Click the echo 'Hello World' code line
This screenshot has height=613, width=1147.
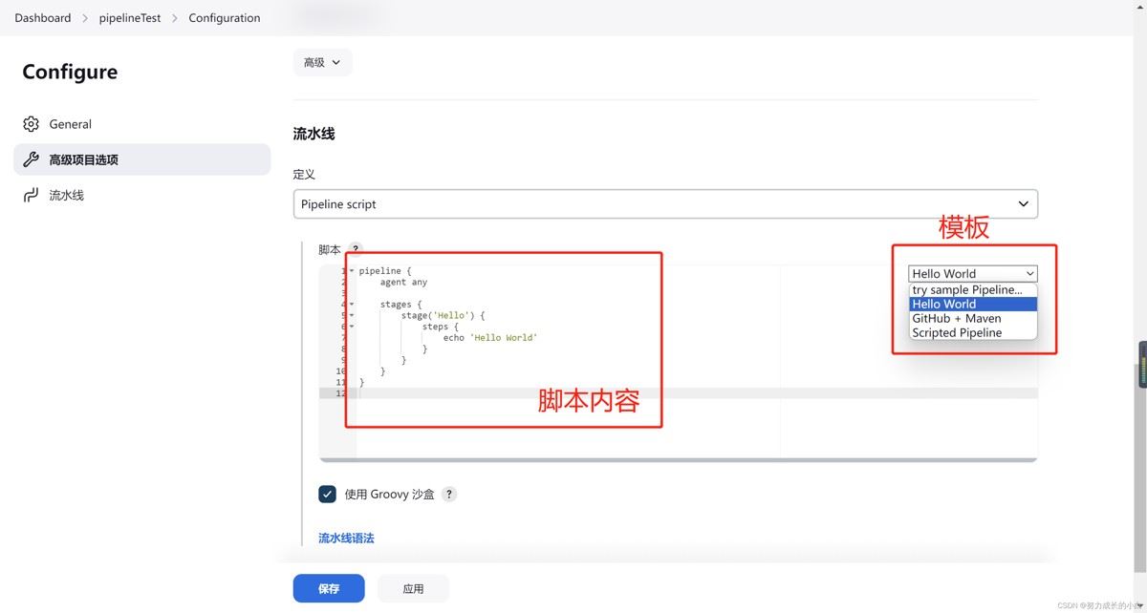490,338
